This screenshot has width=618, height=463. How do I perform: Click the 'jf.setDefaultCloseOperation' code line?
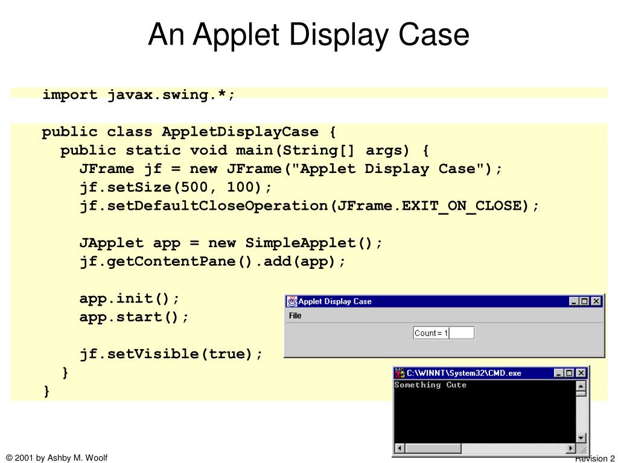pos(309,206)
